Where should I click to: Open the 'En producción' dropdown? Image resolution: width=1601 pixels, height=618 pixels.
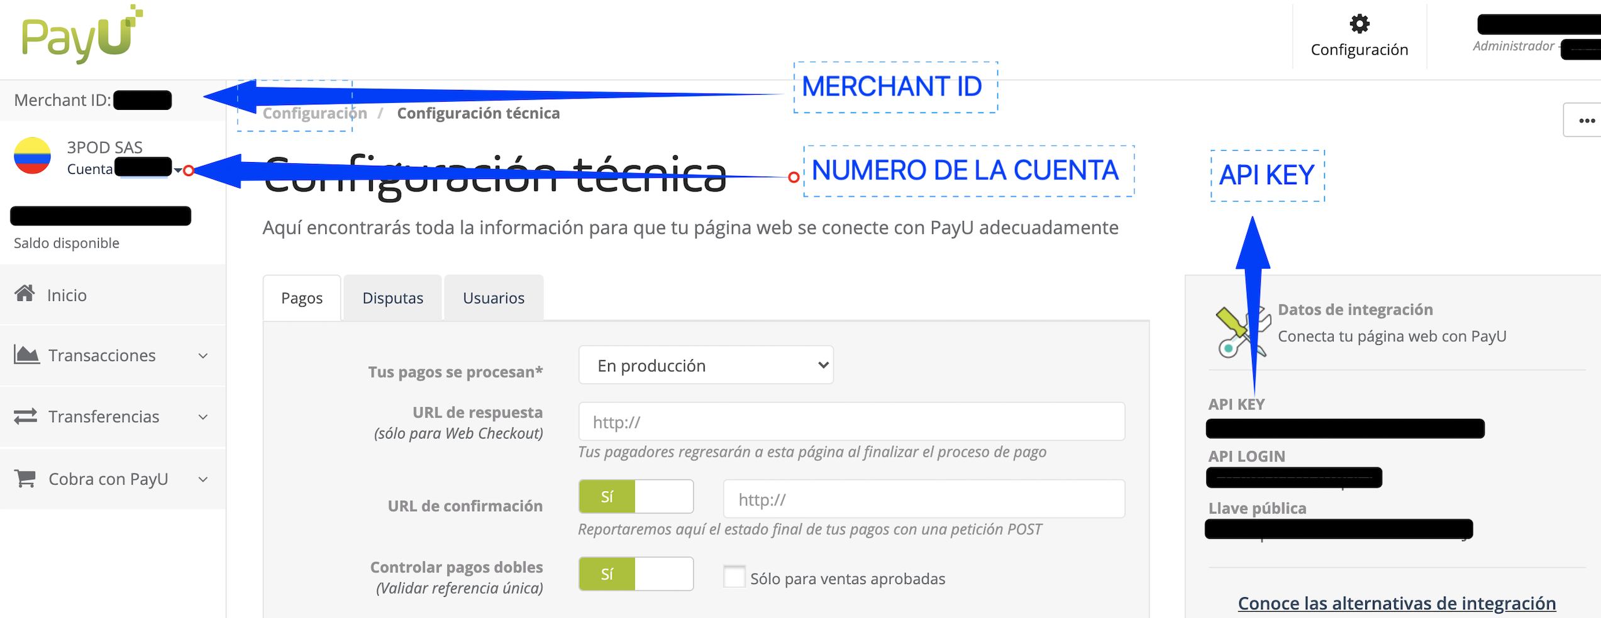[x=706, y=365]
